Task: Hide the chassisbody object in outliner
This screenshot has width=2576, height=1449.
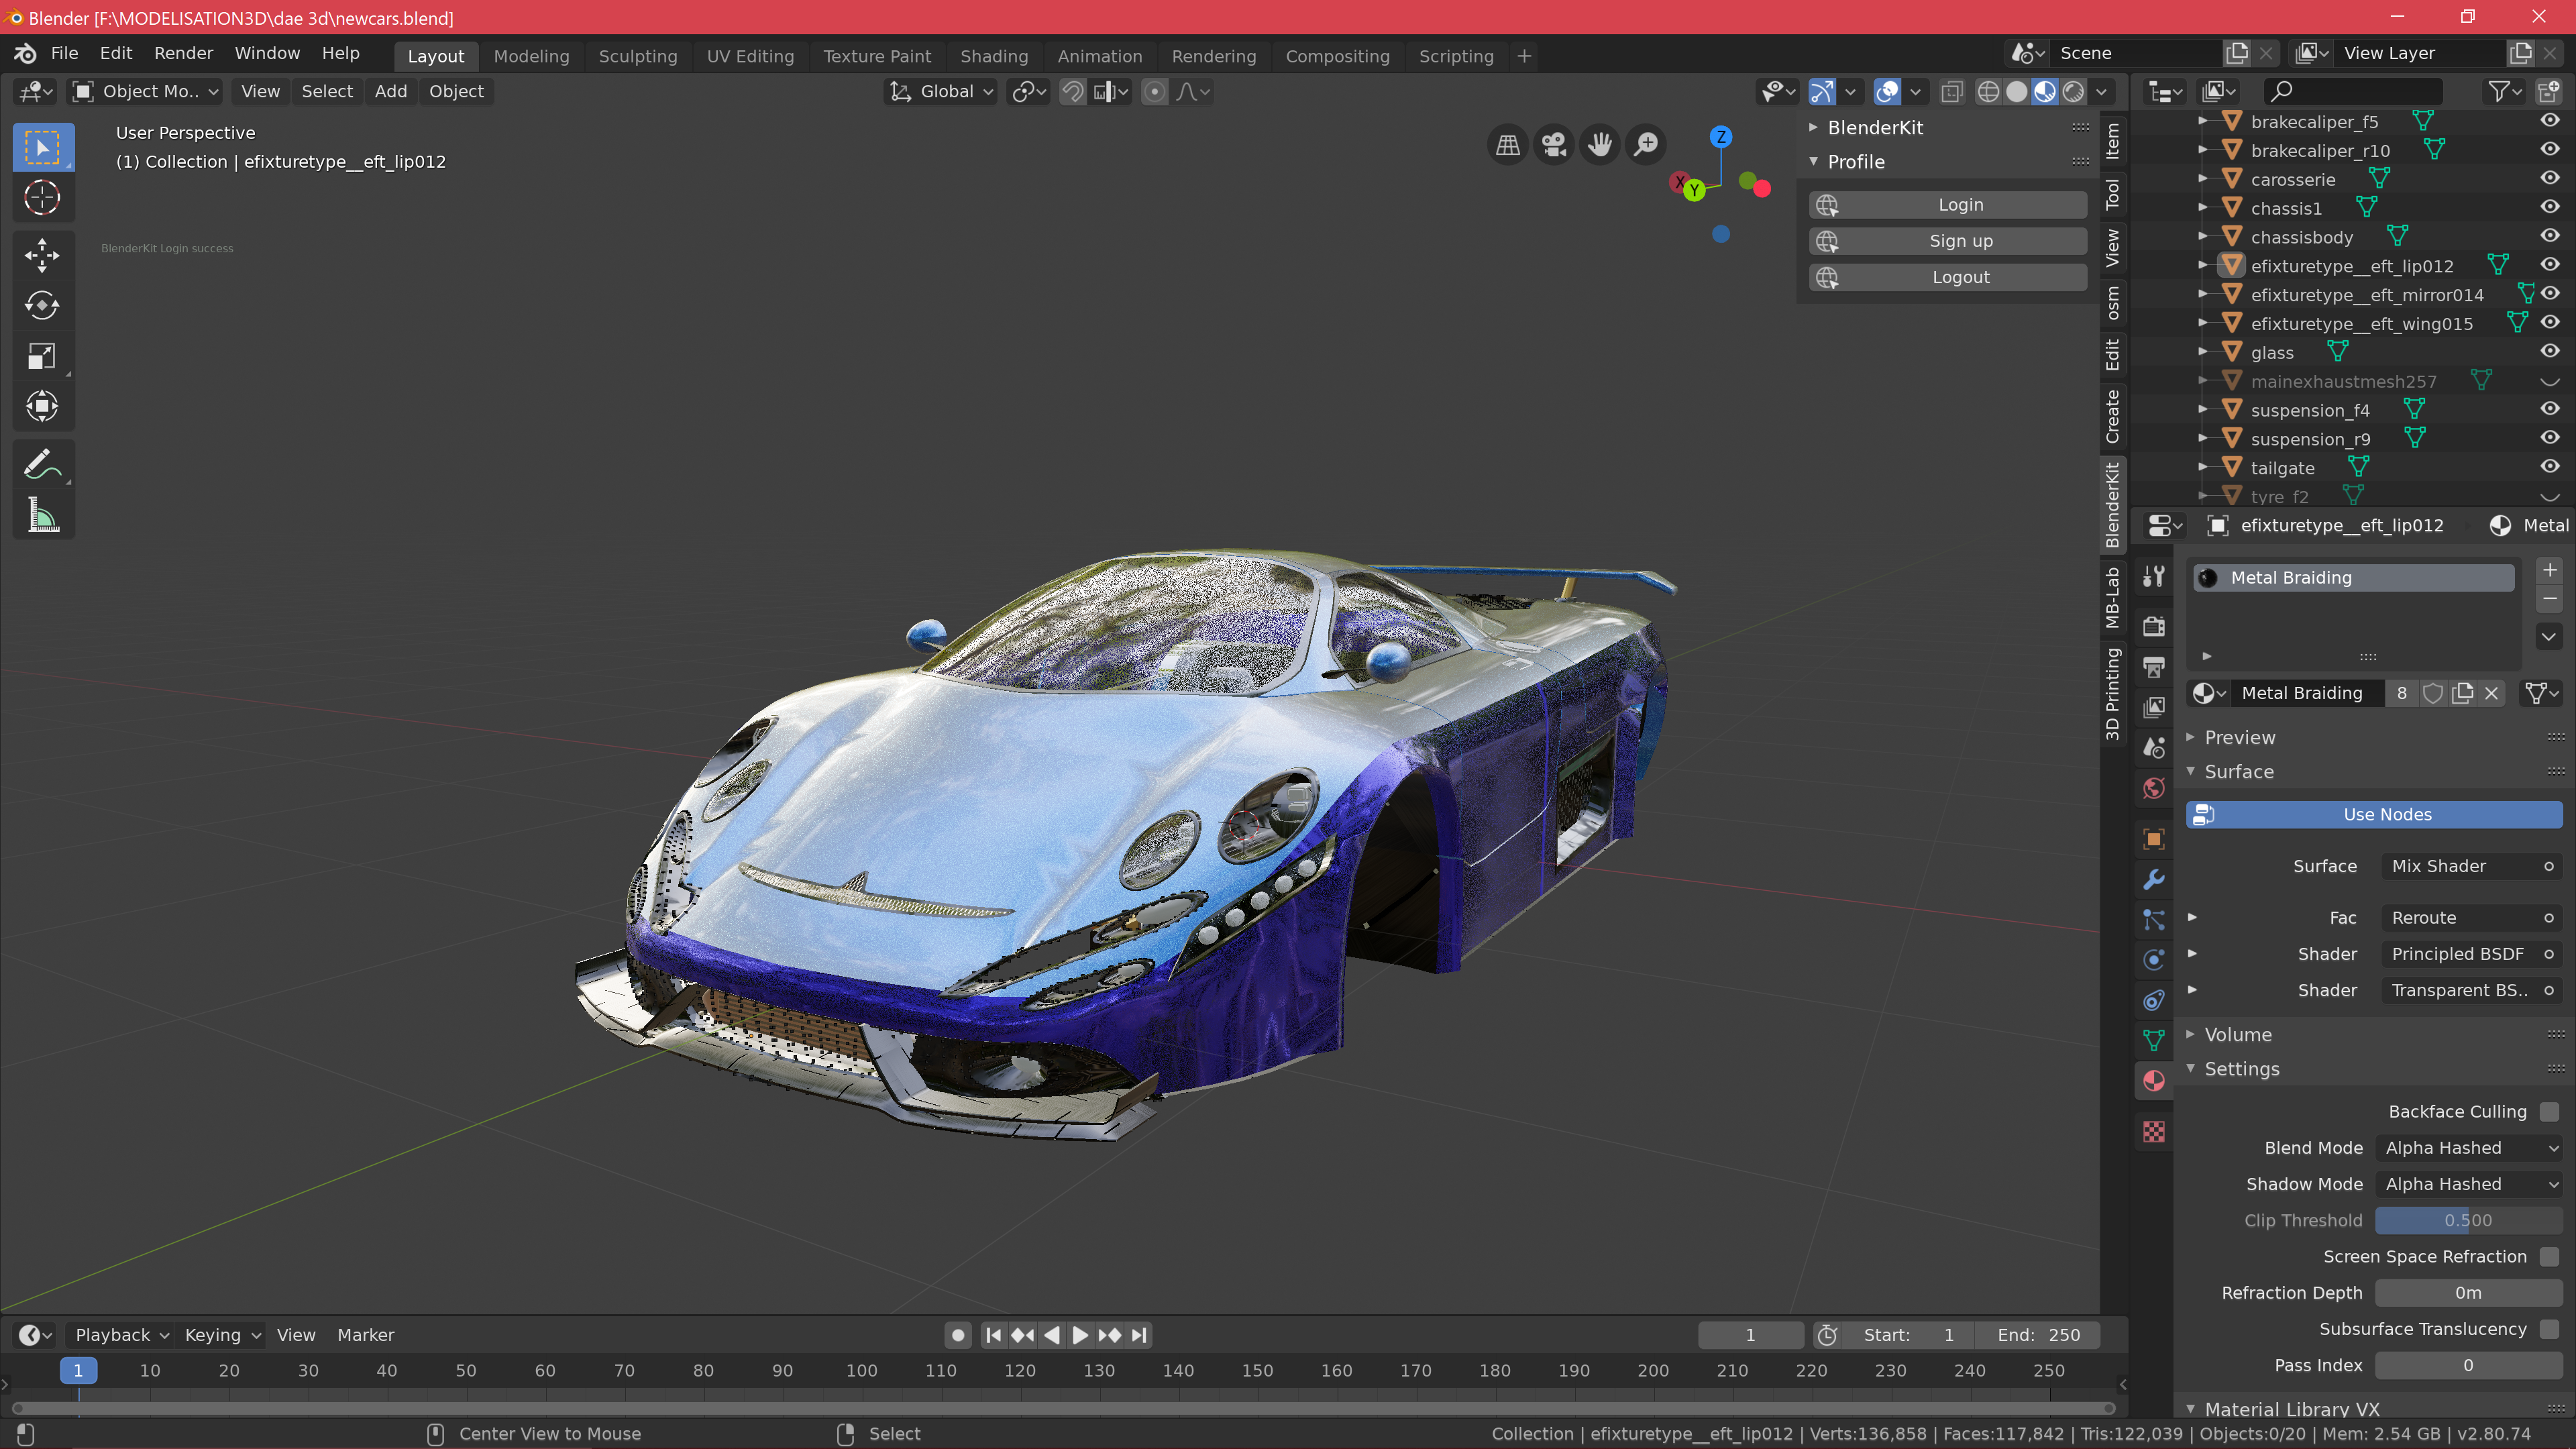Action: 2550,236
